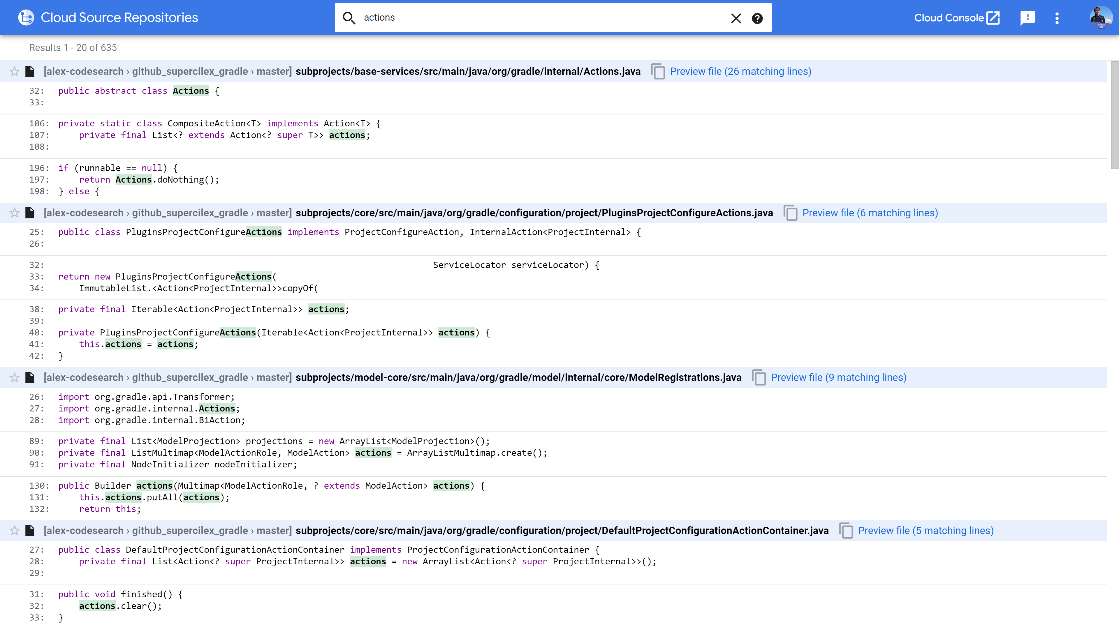
Task: Star the PluginsProjectConfigureActions.java result
Action: coord(14,213)
